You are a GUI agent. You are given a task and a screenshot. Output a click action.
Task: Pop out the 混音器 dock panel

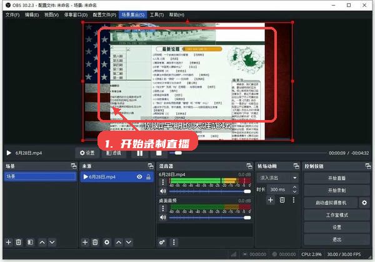(249, 166)
